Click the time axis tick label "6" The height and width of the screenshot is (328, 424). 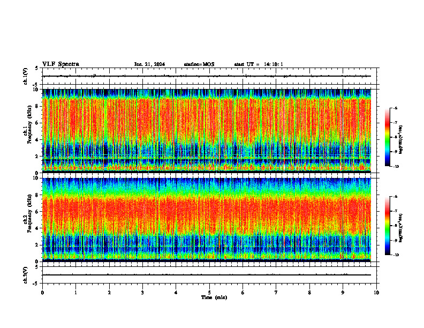[243, 293]
